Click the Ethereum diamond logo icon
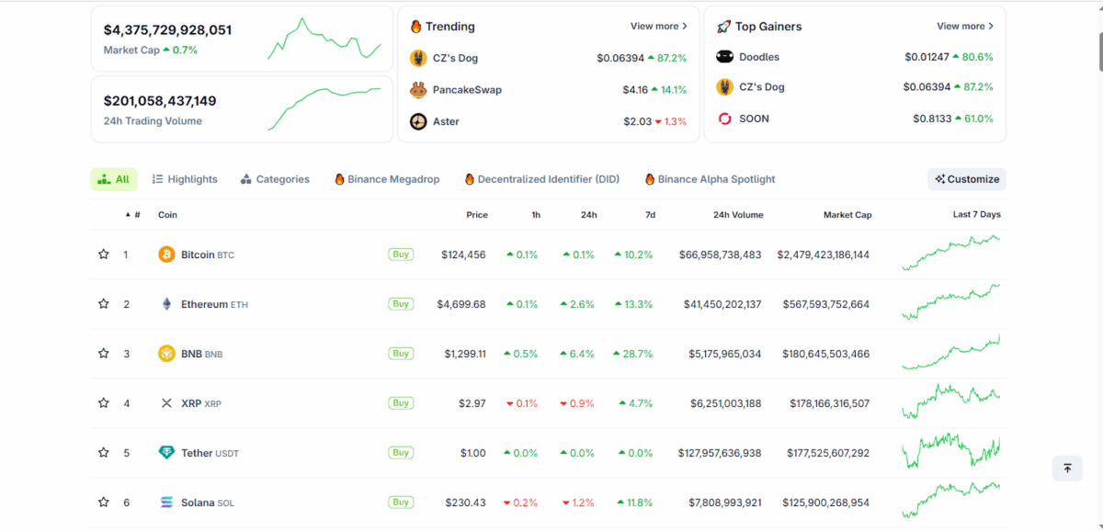The height and width of the screenshot is (531, 1103). tap(166, 304)
